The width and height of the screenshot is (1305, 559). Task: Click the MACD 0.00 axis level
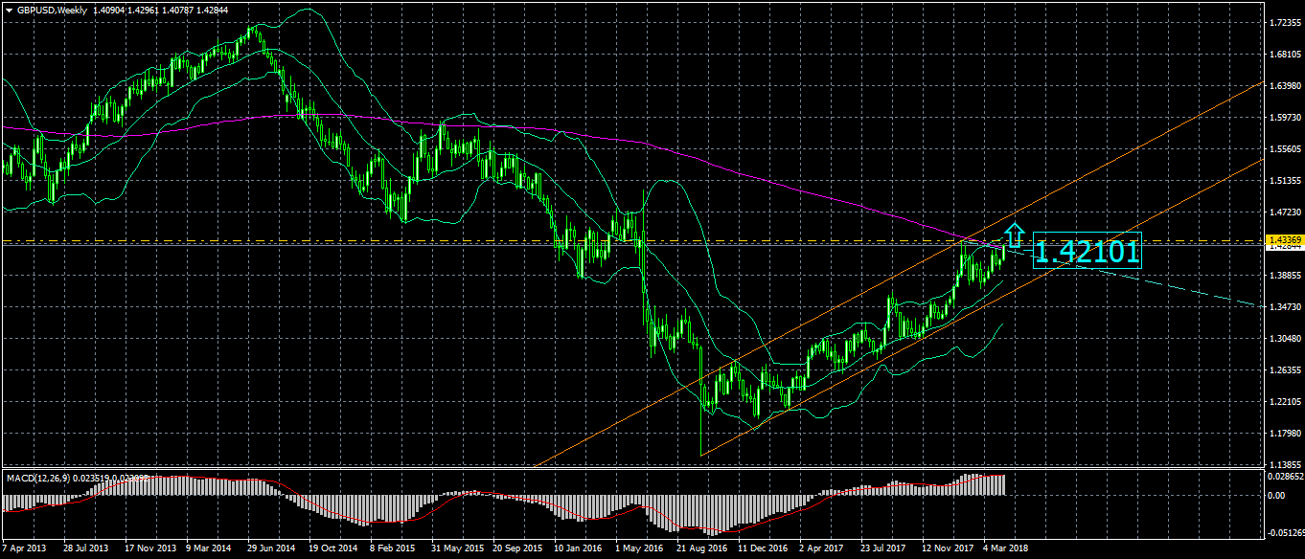pos(1275,496)
